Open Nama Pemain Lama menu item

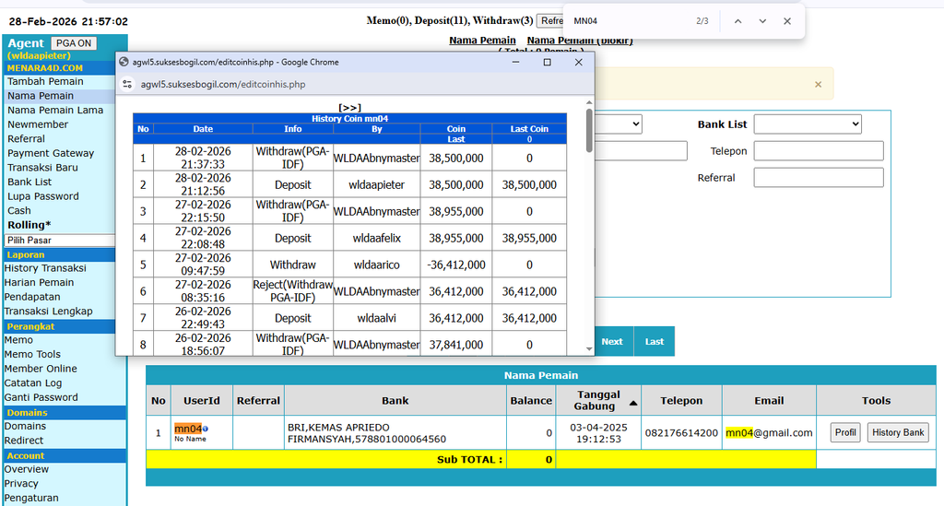(55, 110)
